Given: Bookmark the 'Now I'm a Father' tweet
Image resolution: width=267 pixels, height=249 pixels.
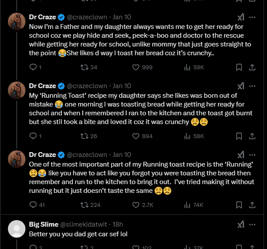Looking at the screenshot, I should (x=239, y=67).
